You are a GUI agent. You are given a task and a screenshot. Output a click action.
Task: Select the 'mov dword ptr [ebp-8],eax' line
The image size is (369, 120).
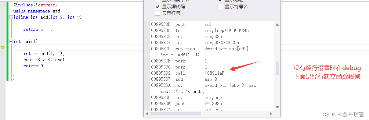tap(204, 85)
